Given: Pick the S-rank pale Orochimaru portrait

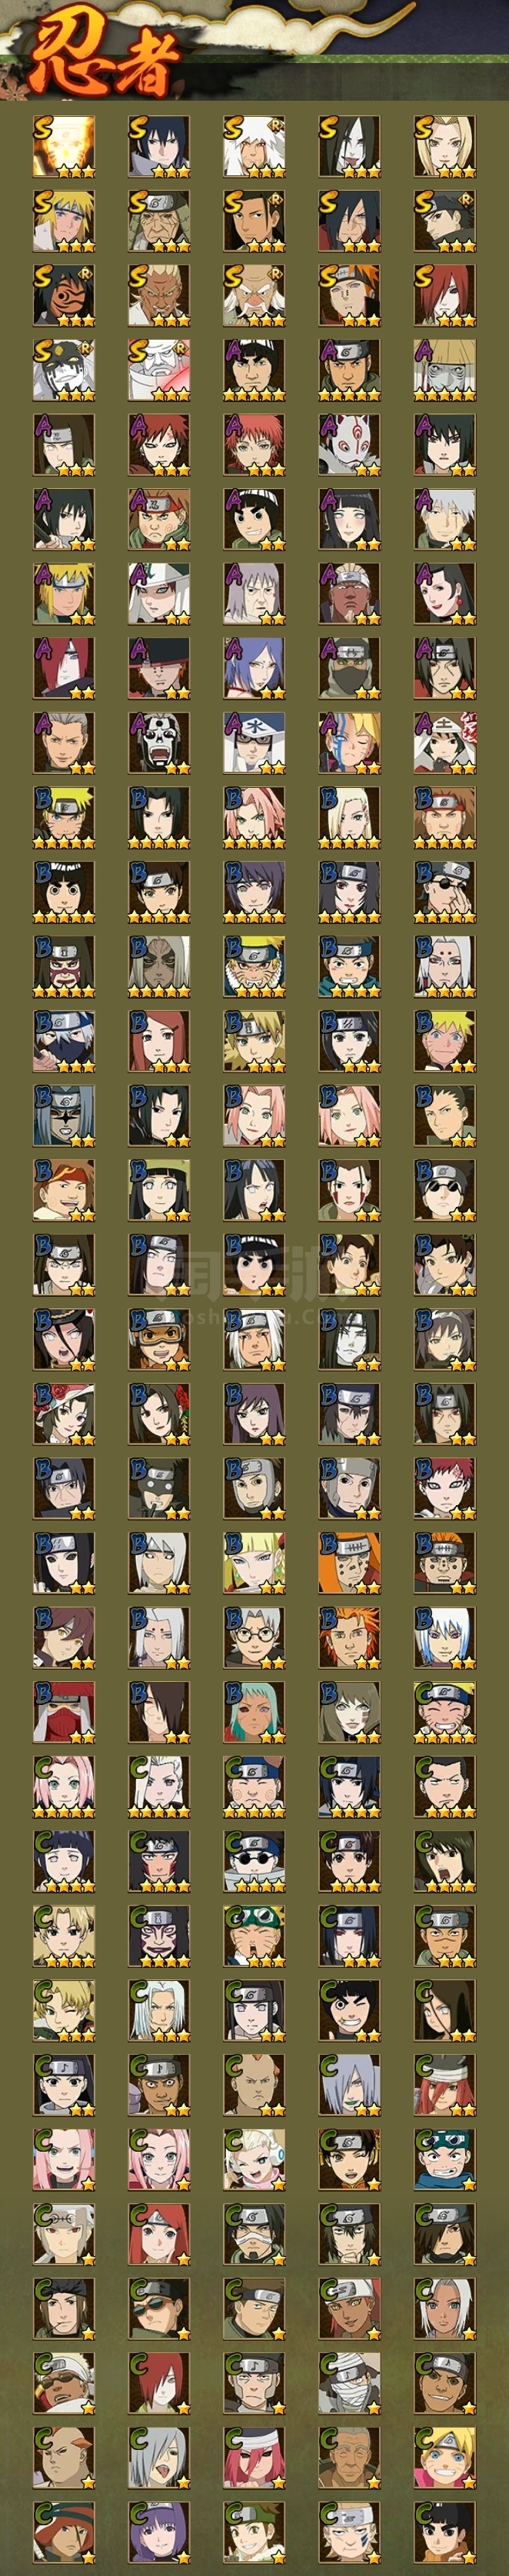Looking at the screenshot, I should click(x=349, y=147).
